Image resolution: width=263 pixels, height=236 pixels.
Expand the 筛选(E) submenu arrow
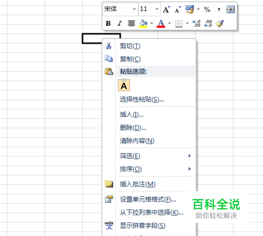pyautogui.click(x=189, y=156)
